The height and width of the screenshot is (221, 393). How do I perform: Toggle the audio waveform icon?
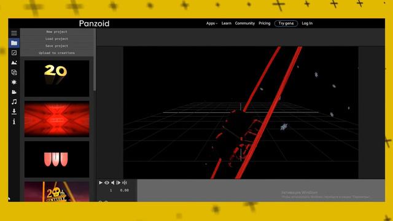(125, 183)
